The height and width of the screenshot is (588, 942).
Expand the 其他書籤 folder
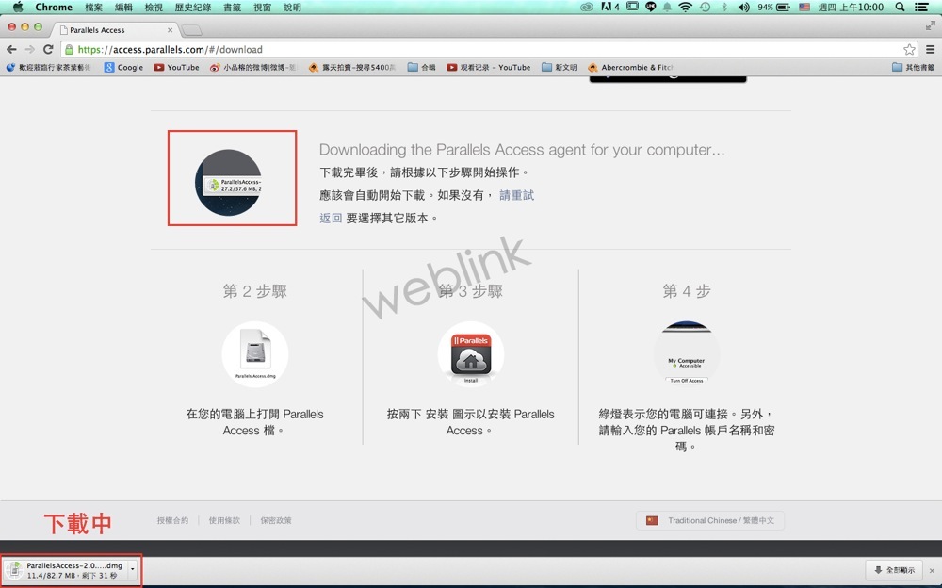tap(913, 67)
